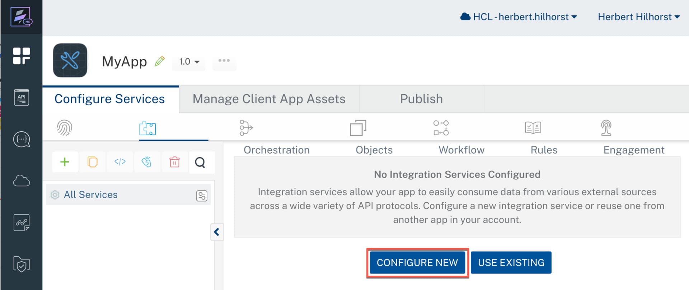The width and height of the screenshot is (689, 290).
Task: Open the cloud environments sidebar icon
Action: click(21, 181)
